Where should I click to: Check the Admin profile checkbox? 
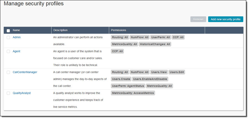(8, 37)
